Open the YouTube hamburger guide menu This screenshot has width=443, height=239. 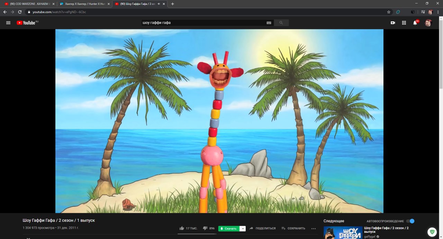point(8,23)
